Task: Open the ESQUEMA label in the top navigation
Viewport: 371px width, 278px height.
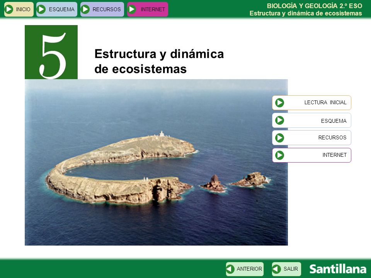Action: click(61, 9)
